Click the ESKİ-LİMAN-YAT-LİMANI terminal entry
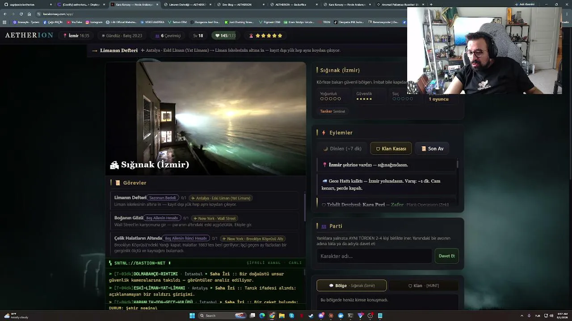 pos(202,291)
